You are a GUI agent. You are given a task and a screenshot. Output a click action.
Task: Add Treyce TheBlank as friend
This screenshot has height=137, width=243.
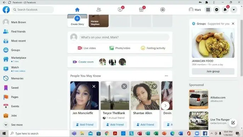click(x=115, y=125)
